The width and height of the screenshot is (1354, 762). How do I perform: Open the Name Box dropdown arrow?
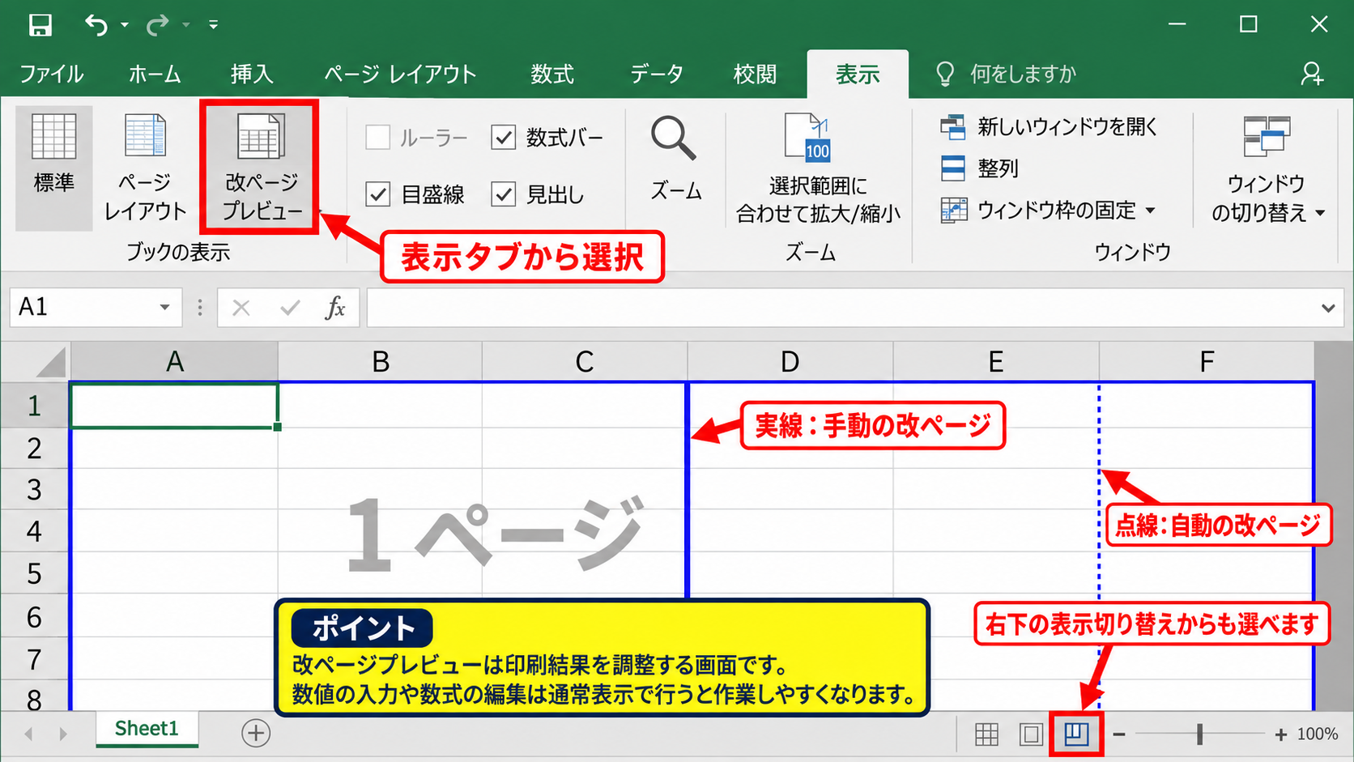[164, 308]
